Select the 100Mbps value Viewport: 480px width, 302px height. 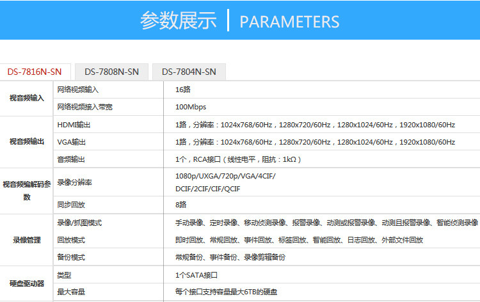coord(191,107)
